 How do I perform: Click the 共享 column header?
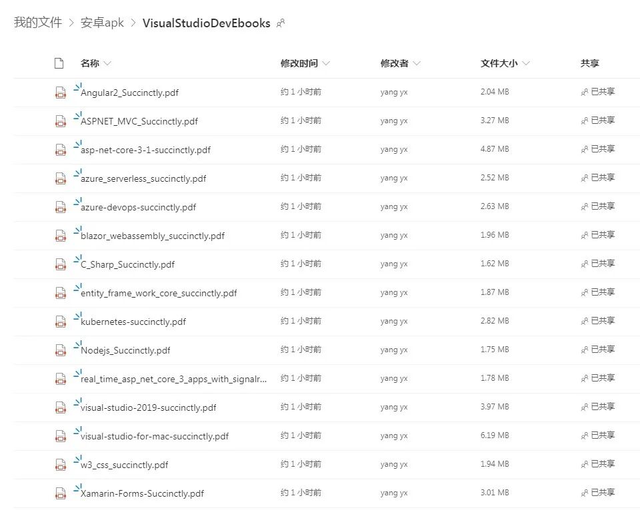click(590, 63)
